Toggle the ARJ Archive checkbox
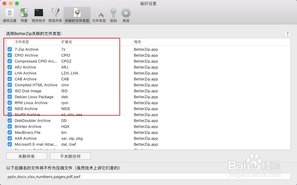 click(10, 67)
